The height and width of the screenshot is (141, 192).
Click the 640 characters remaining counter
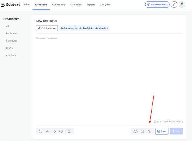[168, 121]
